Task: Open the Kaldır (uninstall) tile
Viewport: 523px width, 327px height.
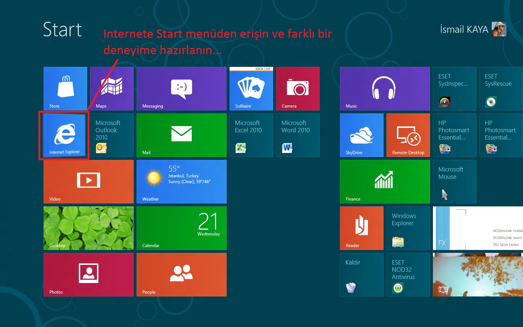Action: [x=362, y=275]
